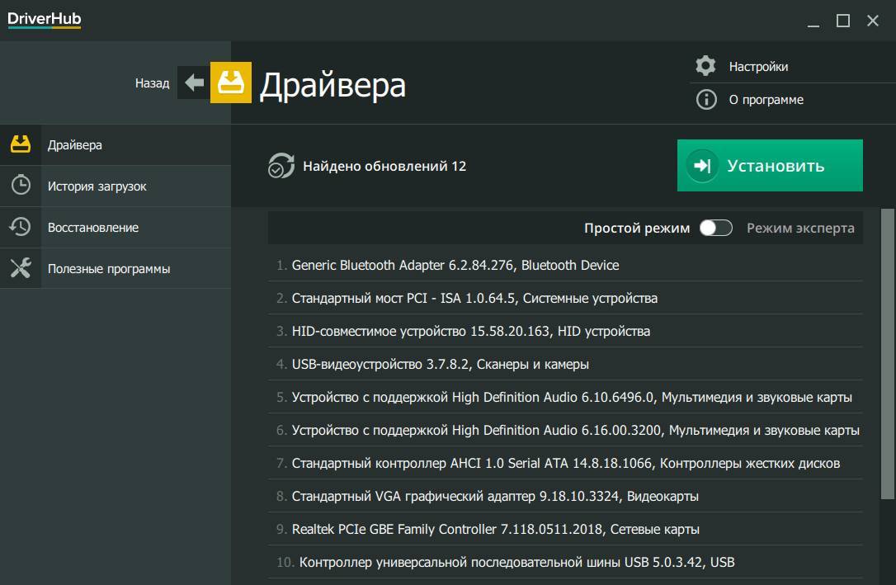
Task: Click the История загрузок clock icon
Action: [x=21, y=186]
